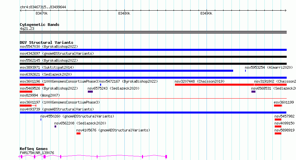Click the tiny blue mark under nsv5953254

click(x=245, y=71)
